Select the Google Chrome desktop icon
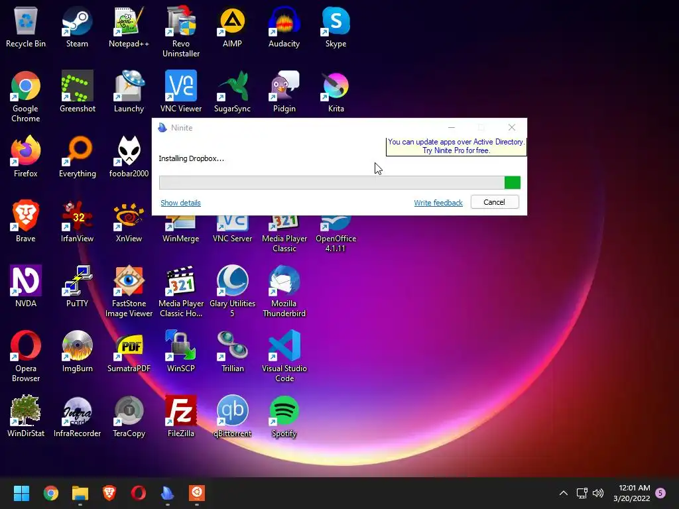679x509 pixels. 26,97
